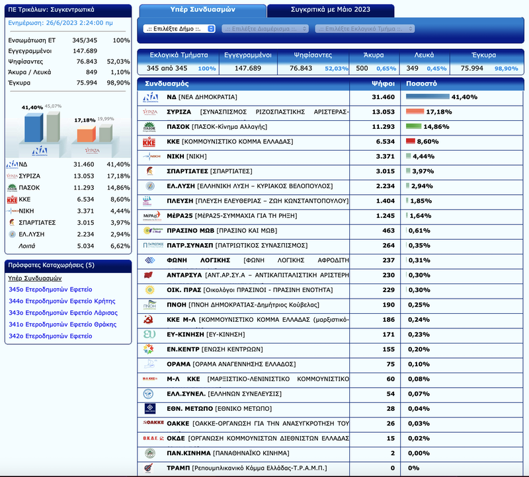Click the ΠΝΟΗ party logo
529x477 pixels.
(x=150, y=305)
